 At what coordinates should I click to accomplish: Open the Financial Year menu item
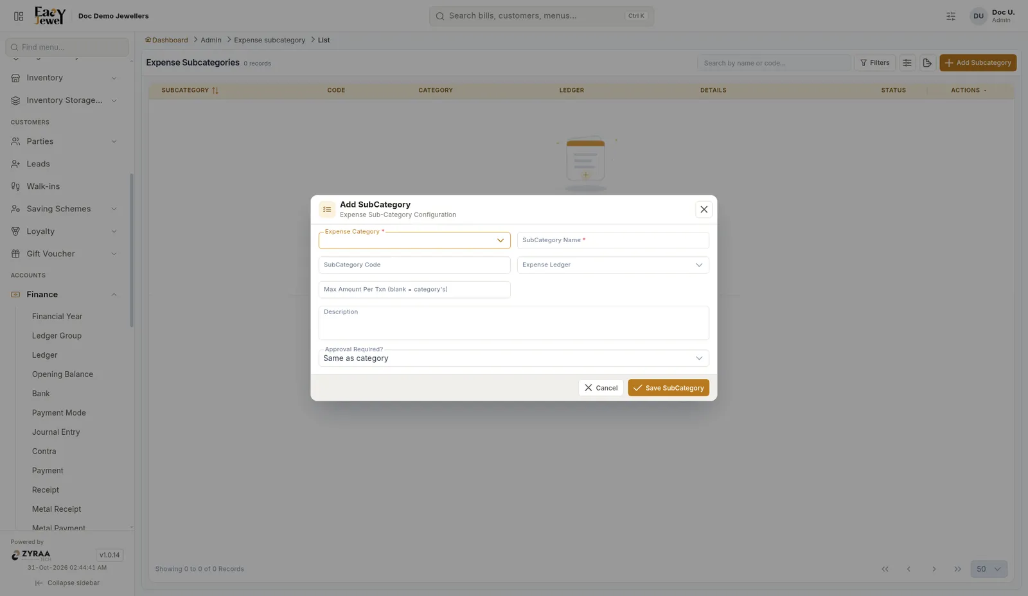[57, 317]
